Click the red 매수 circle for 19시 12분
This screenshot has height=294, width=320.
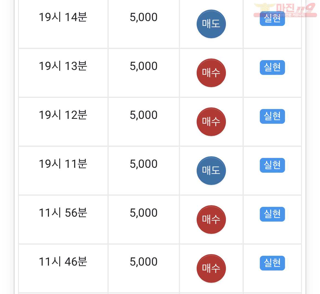[211, 122]
